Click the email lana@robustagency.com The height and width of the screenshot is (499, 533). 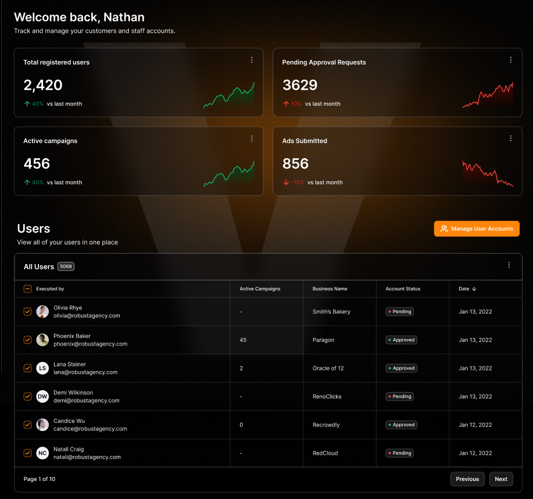pyautogui.click(x=85, y=372)
